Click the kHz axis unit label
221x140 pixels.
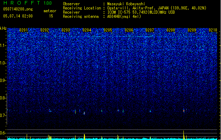[x=3, y=28]
